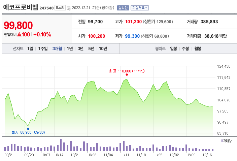Show the 주봉 candlestick chart
This screenshot has width=237, height=161.
point(185,49)
